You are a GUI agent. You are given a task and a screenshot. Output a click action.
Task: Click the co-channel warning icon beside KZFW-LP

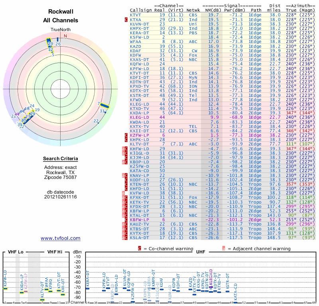pyautogui.click(x=126, y=135)
